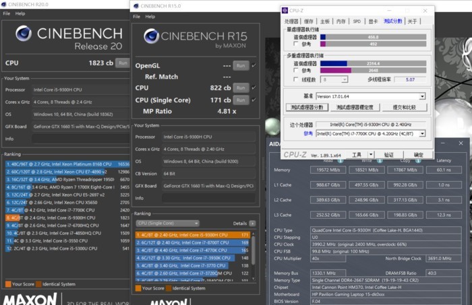This screenshot has width=472, height=305.
Task: Click Identical System swatch in Cinebench R15
Action: tap(169, 288)
